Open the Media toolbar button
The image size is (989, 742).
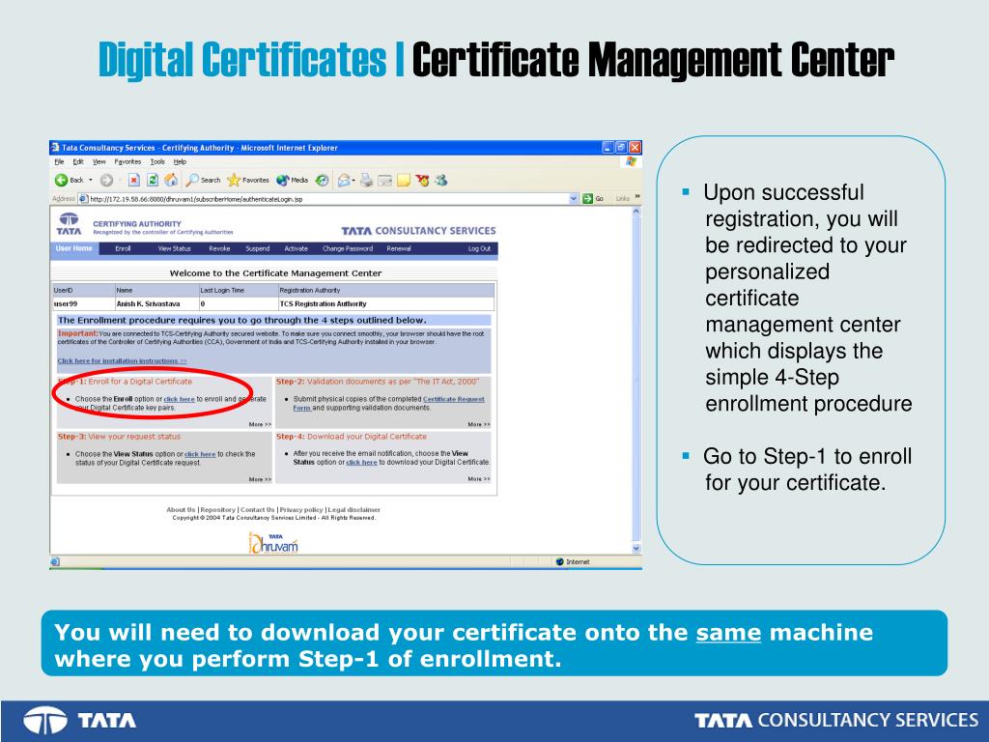coord(292,181)
